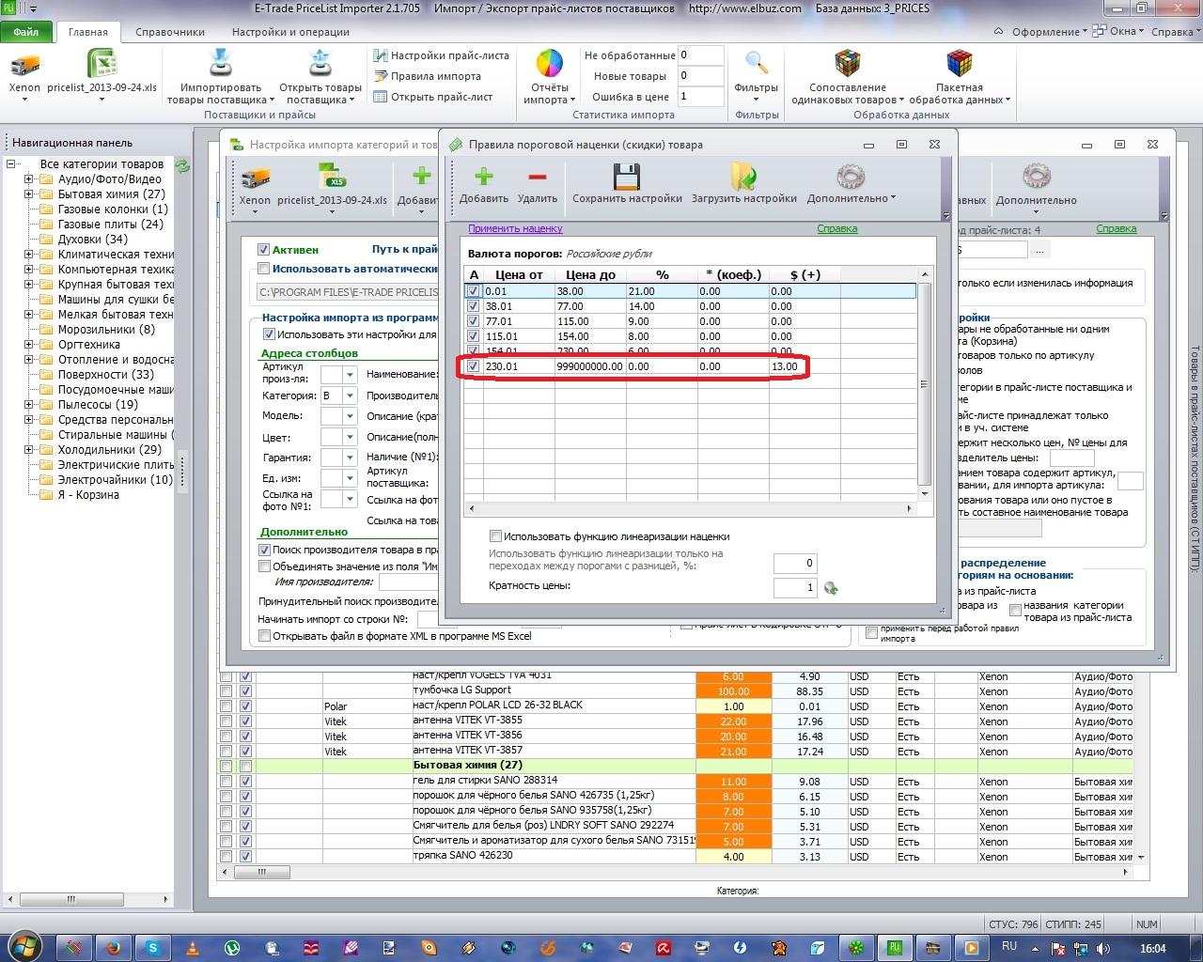The image size is (1203, 962).
Task: Expand Бытовая химия (27) tree node
Action: pos(28,194)
